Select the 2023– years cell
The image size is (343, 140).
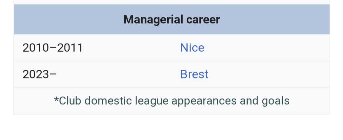[x=39, y=74]
